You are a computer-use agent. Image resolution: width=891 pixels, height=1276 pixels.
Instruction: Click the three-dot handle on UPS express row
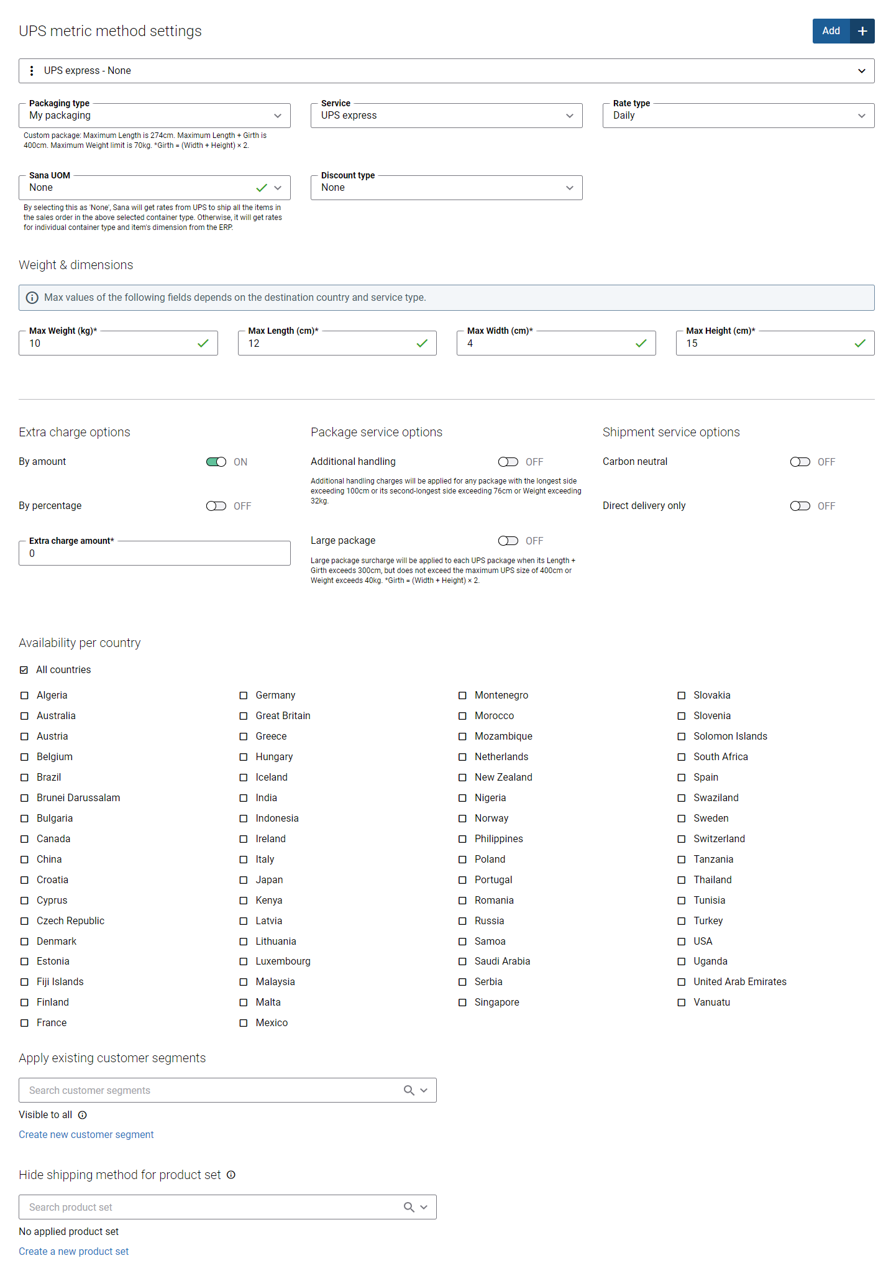(32, 71)
